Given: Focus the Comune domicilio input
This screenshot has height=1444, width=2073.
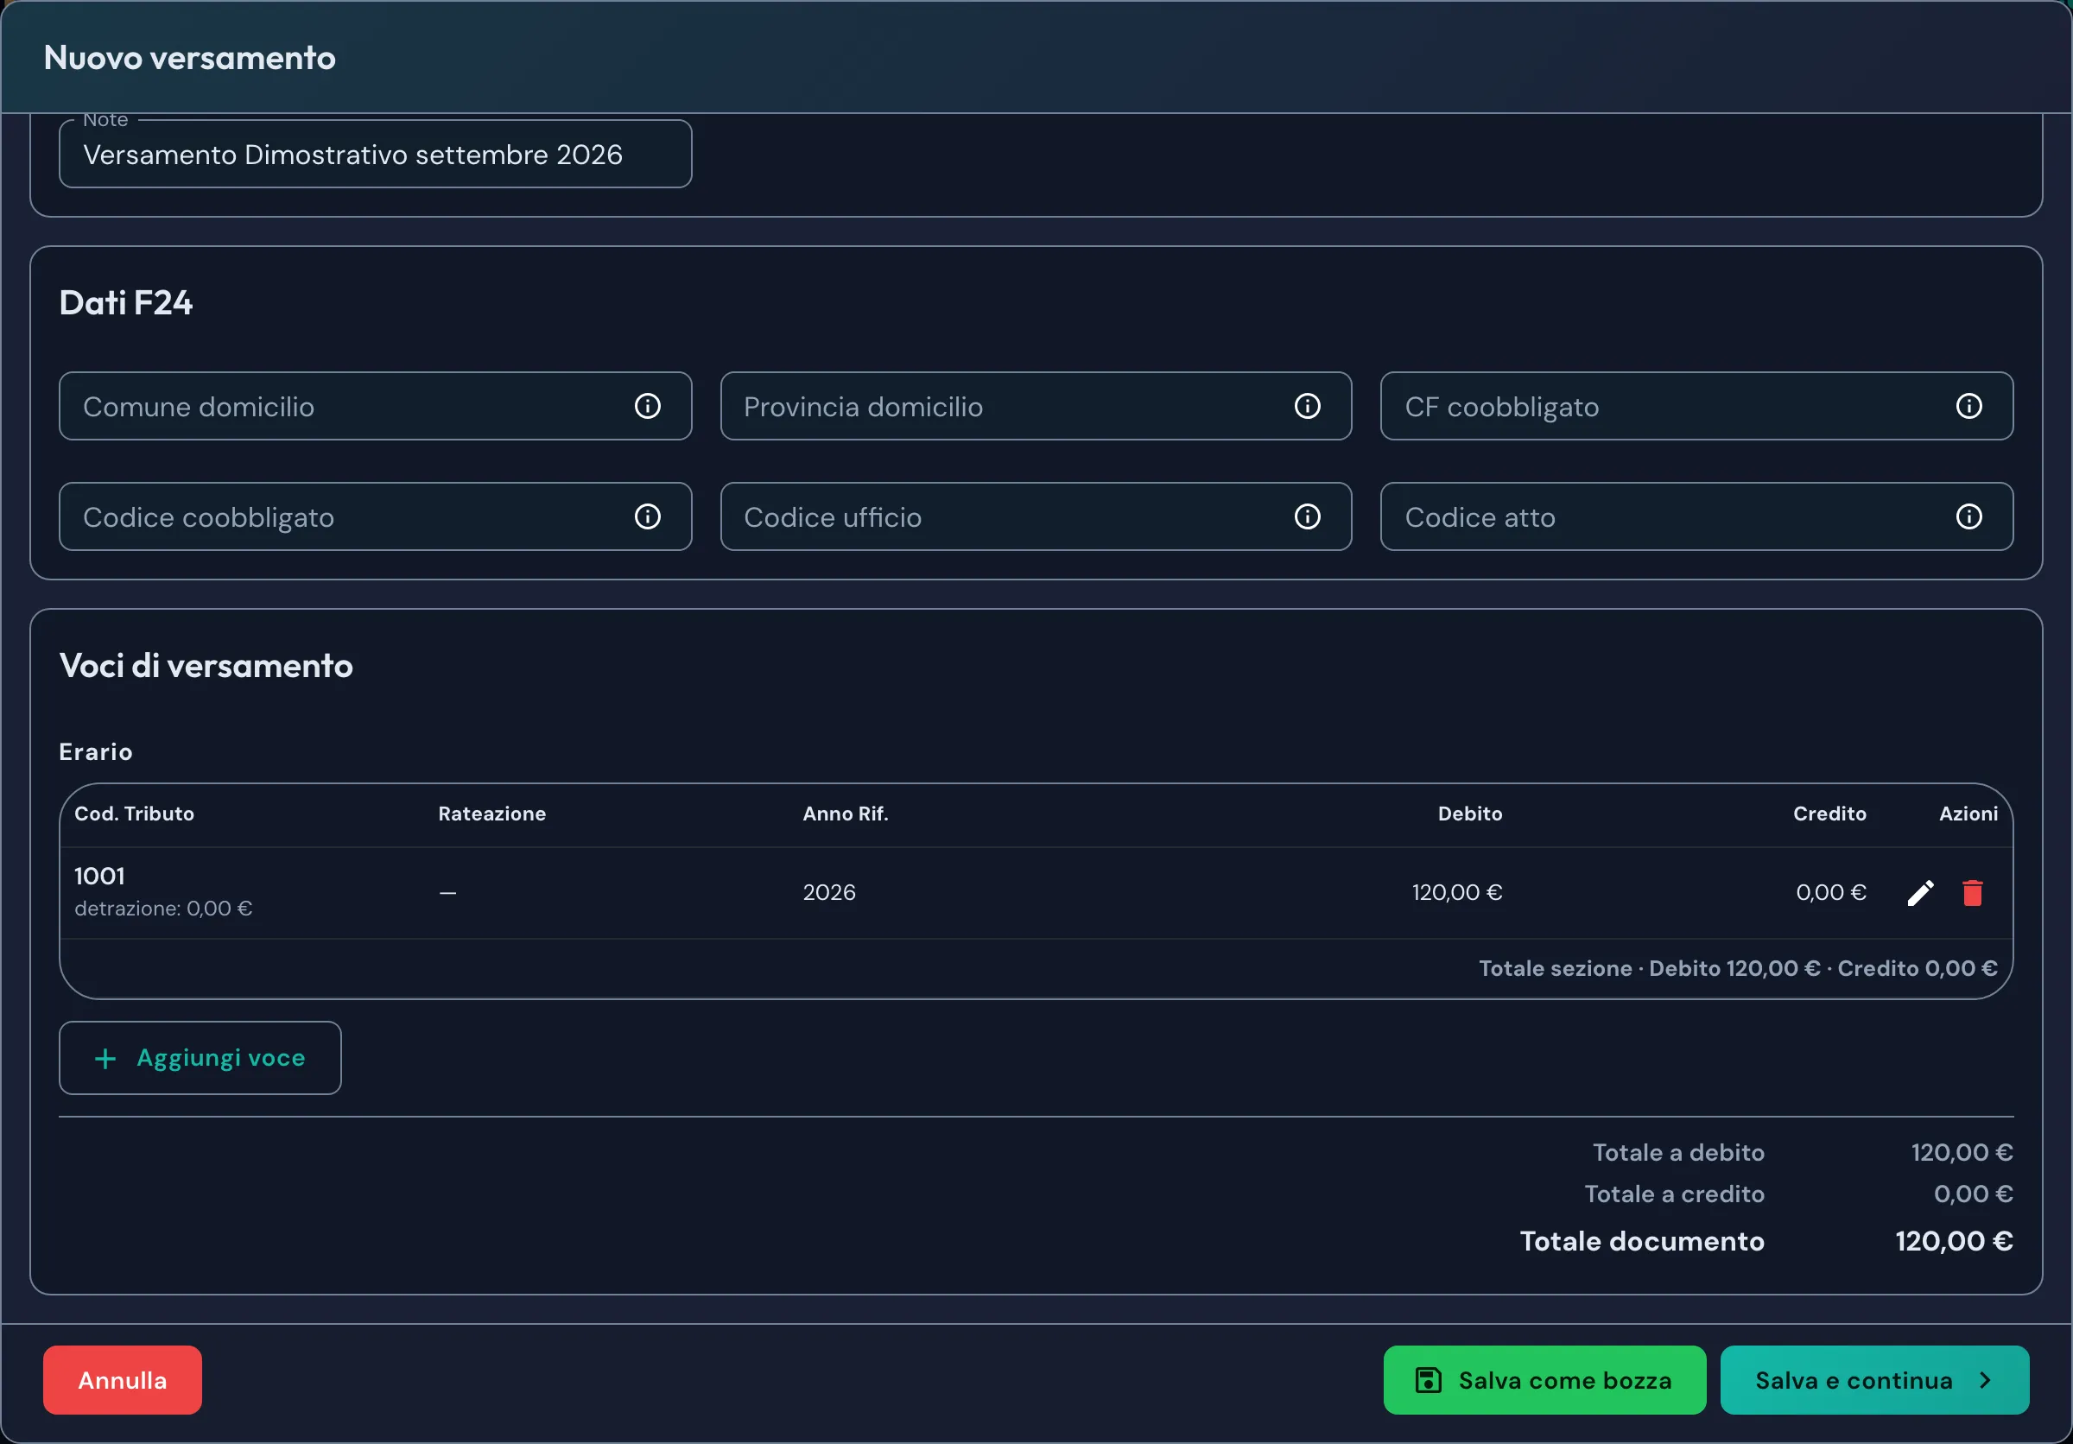Looking at the screenshot, I should coord(376,406).
